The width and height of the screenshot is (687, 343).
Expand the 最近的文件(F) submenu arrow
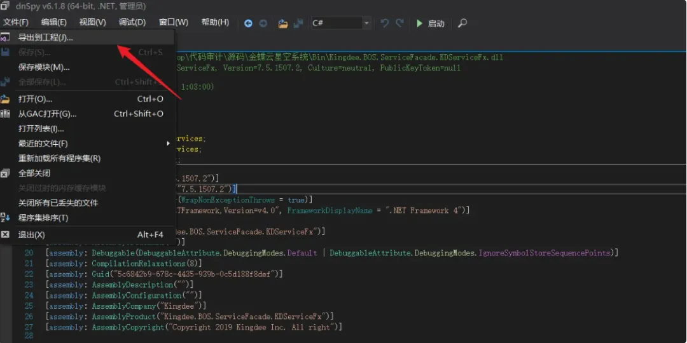[168, 144]
